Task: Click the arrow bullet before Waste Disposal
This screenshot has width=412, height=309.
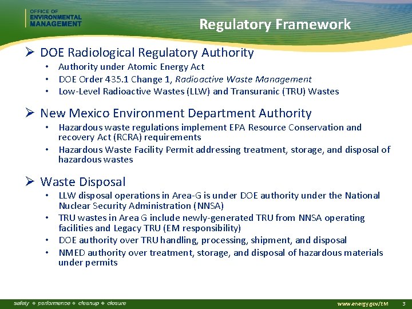Action: 30,181
